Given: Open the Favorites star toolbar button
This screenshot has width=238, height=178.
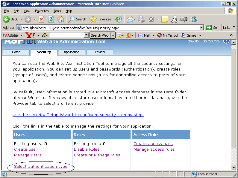Looking at the screenshot, I should 100,19.
